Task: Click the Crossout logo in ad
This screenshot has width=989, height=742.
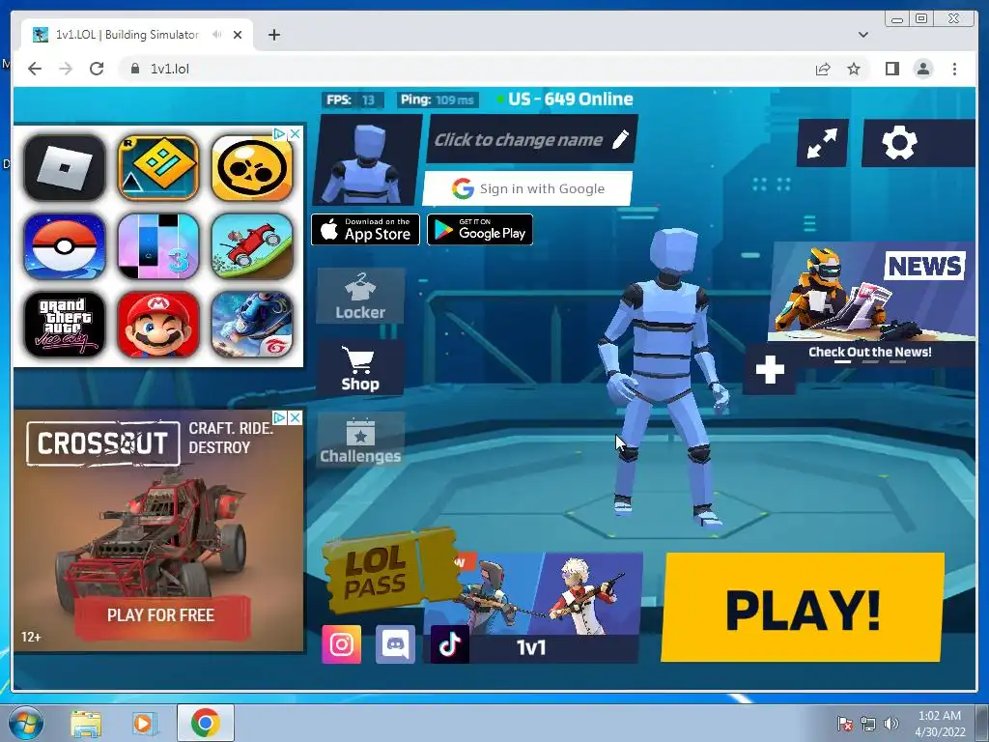Action: click(x=102, y=443)
